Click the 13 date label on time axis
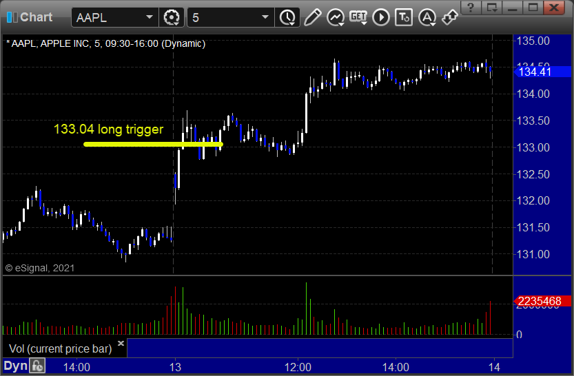The image size is (574, 376). [175, 367]
